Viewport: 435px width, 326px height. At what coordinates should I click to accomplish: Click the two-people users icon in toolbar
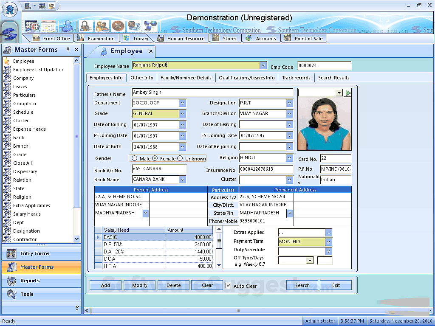(x=102, y=26)
